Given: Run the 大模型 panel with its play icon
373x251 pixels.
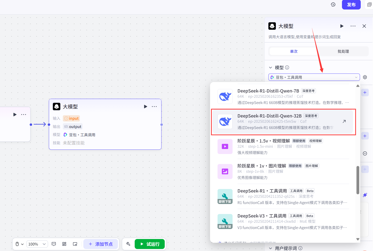Looking at the screenshot, I should click(342, 26).
